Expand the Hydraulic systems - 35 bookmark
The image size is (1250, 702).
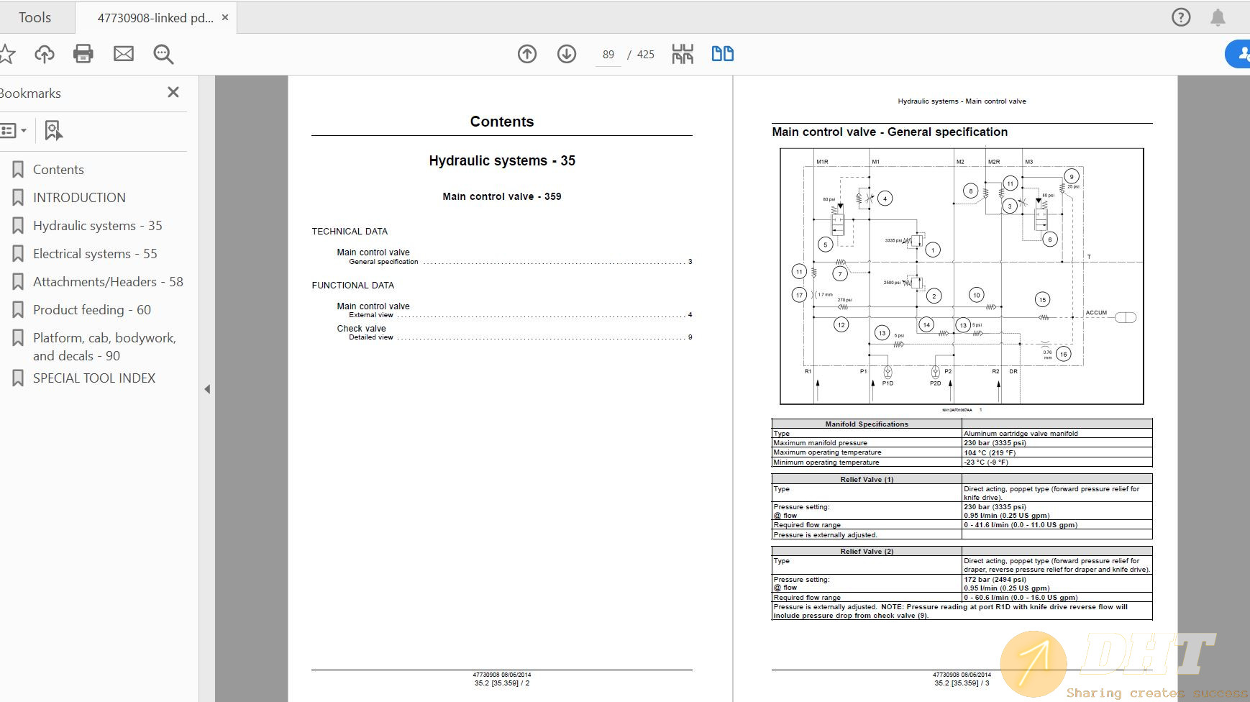coord(98,225)
